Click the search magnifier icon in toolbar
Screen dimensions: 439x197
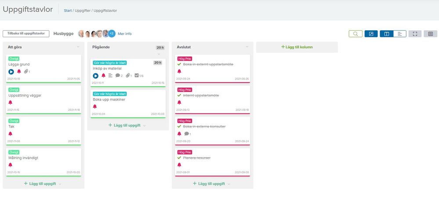tap(356, 34)
